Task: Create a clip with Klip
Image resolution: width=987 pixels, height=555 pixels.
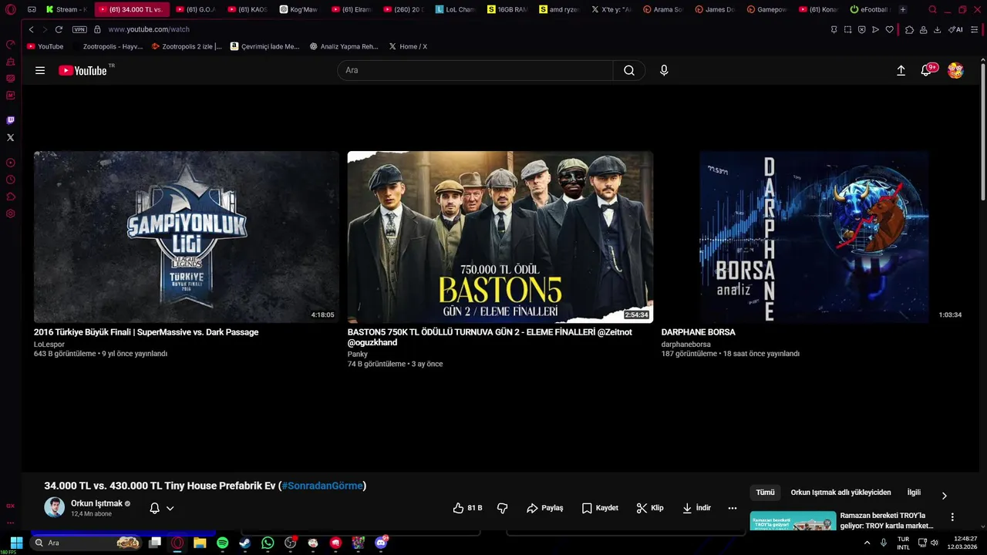Action: coord(650,508)
